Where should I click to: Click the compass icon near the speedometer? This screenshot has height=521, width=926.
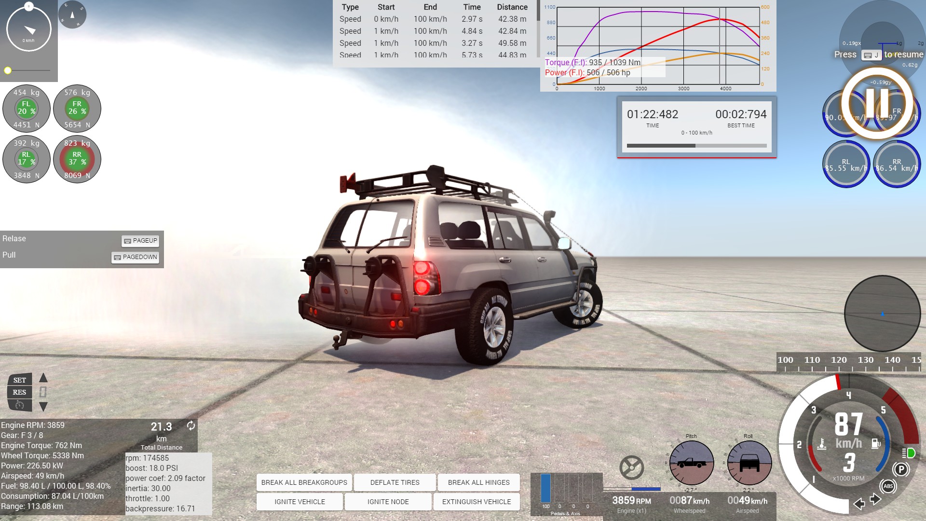coord(72,14)
